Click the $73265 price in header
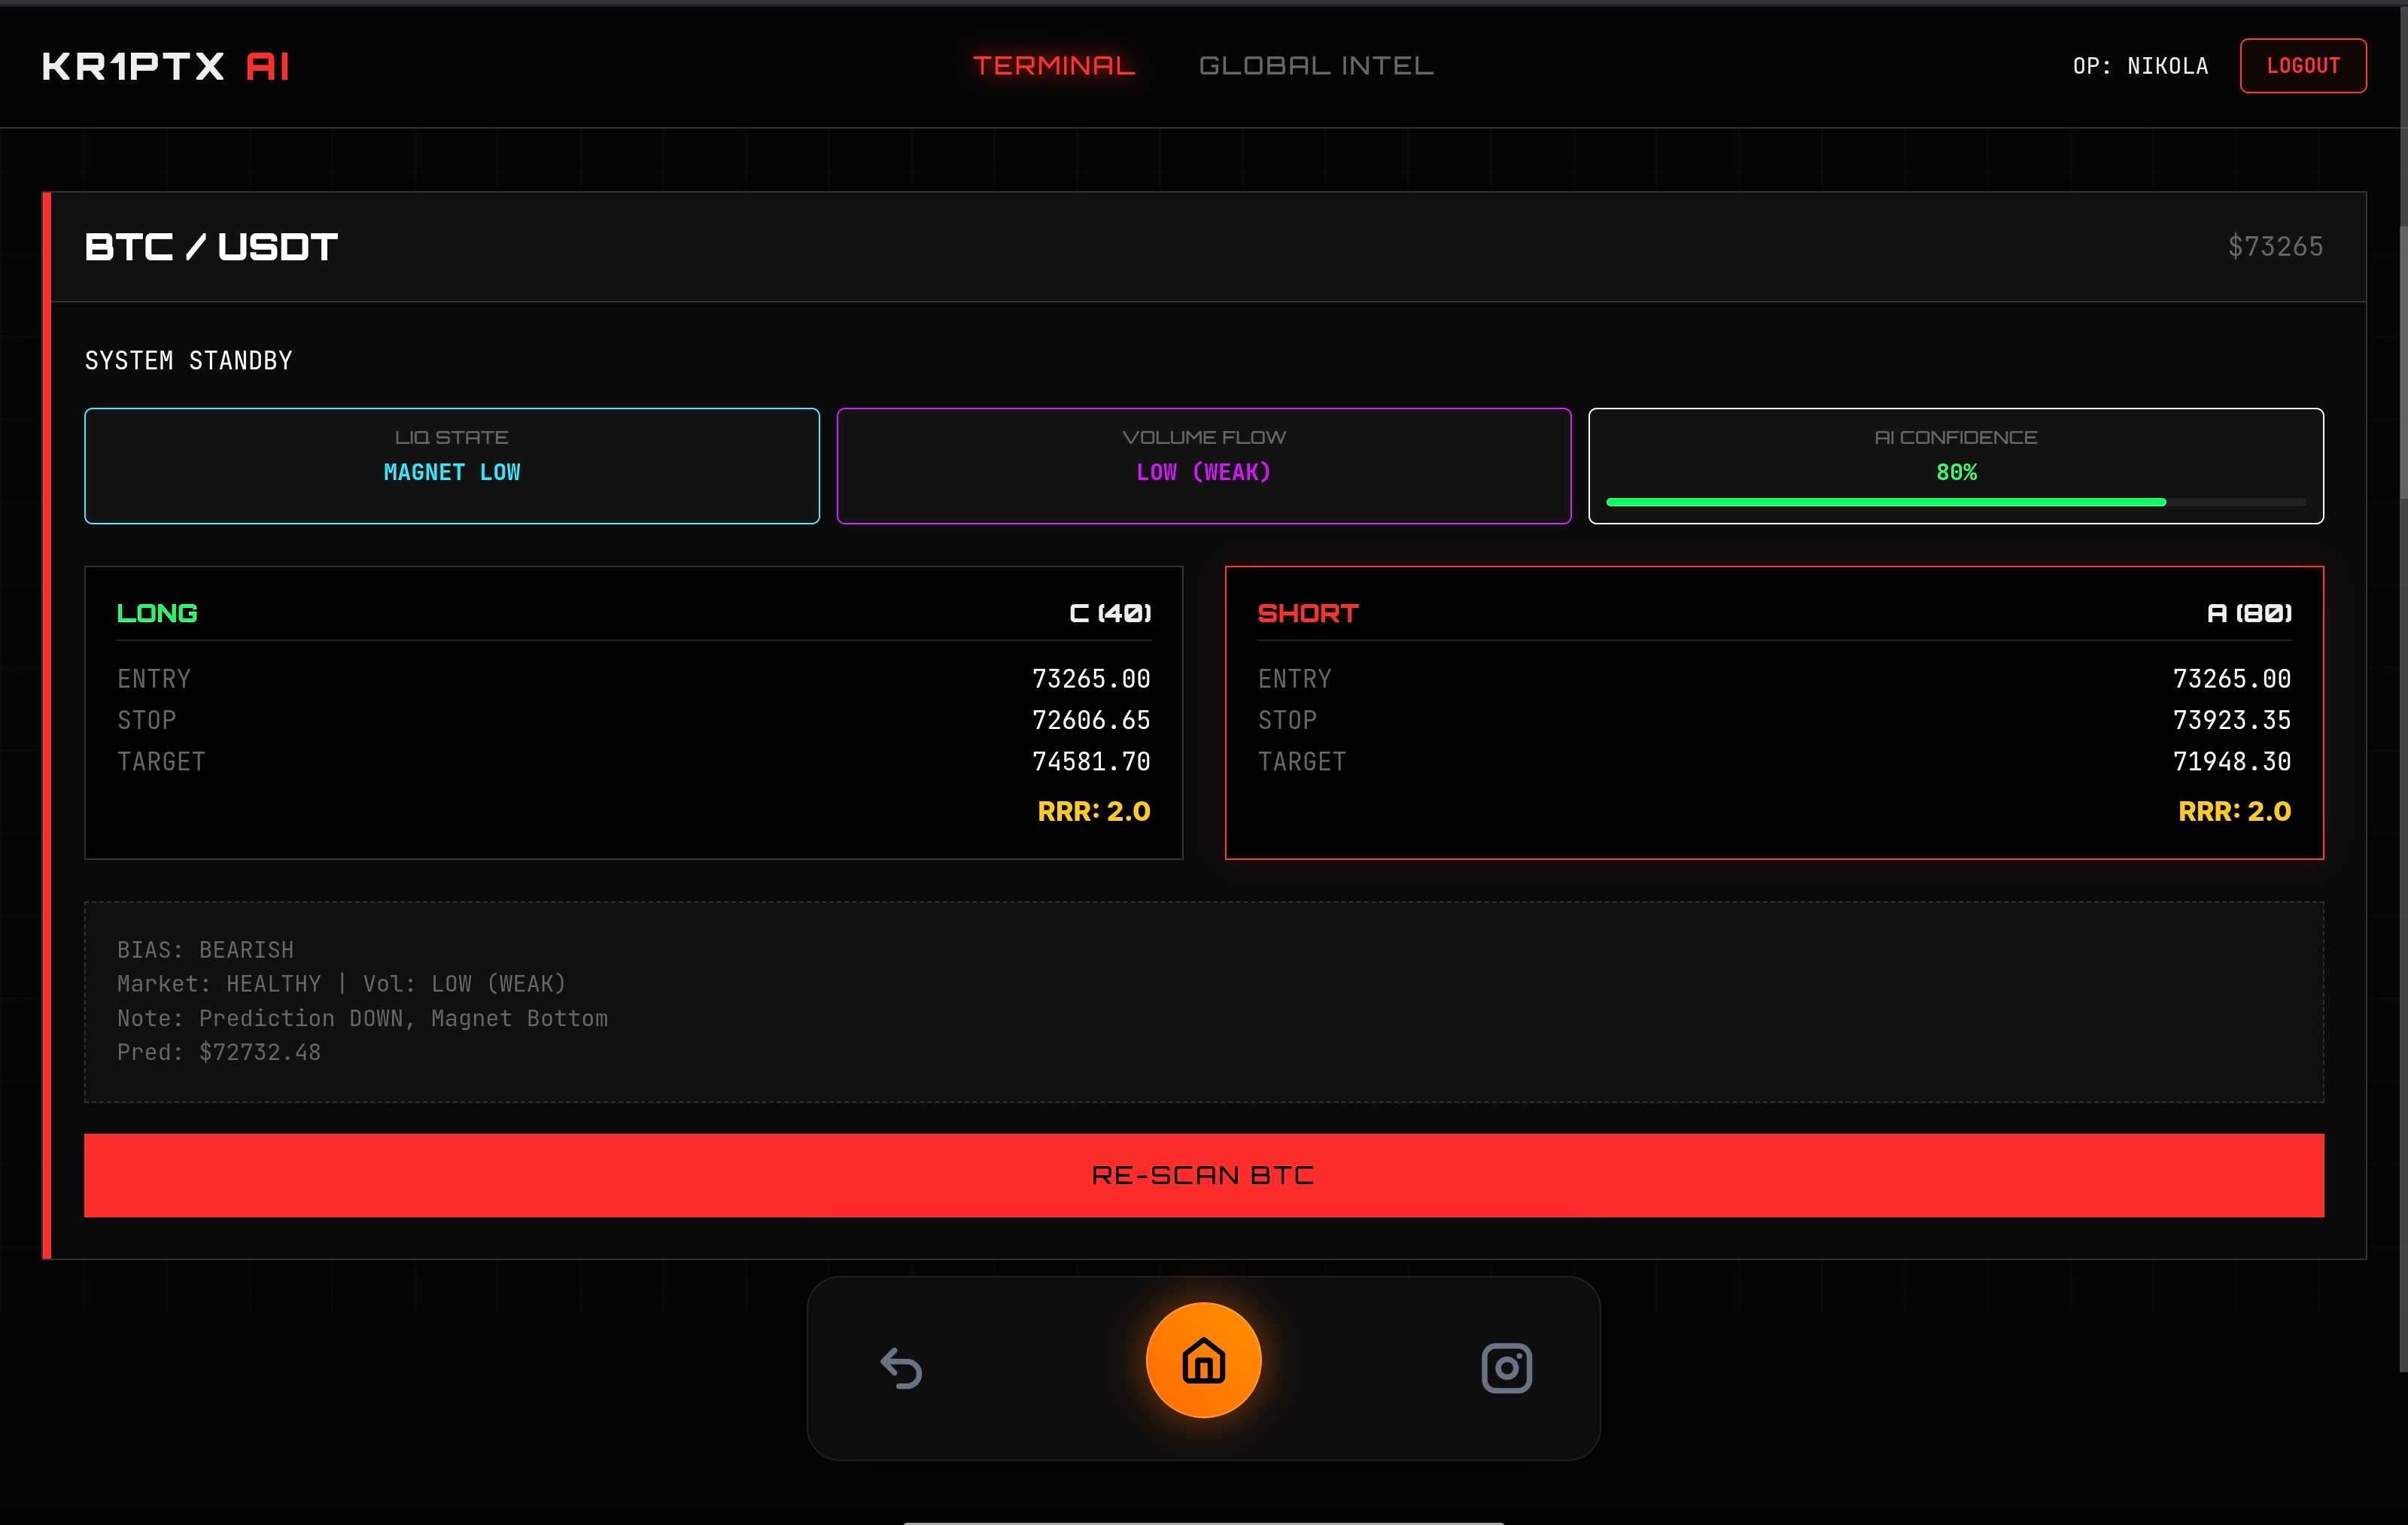This screenshot has height=1525, width=2408. point(2275,247)
